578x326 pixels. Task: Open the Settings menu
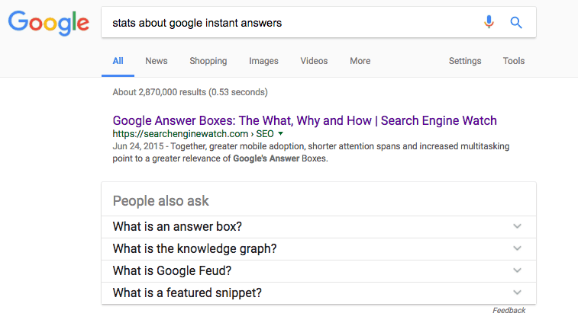pyautogui.click(x=465, y=61)
